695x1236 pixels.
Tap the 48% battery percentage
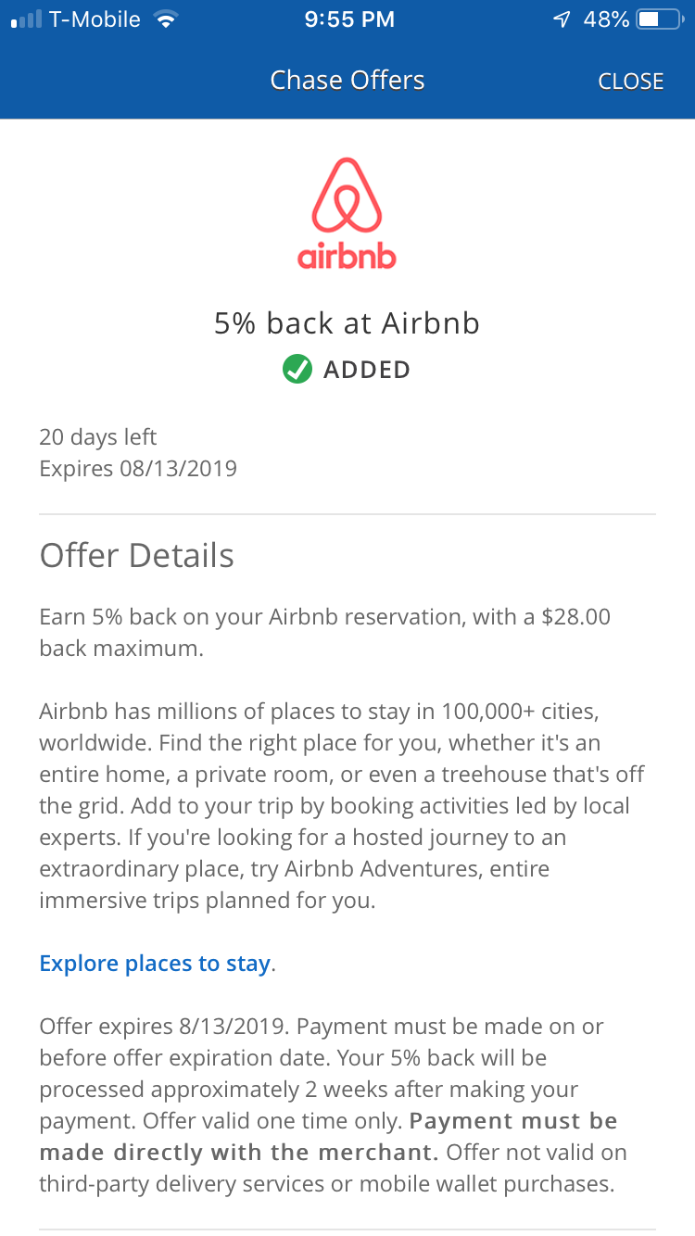pyautogui.click(x=606, y=19)
